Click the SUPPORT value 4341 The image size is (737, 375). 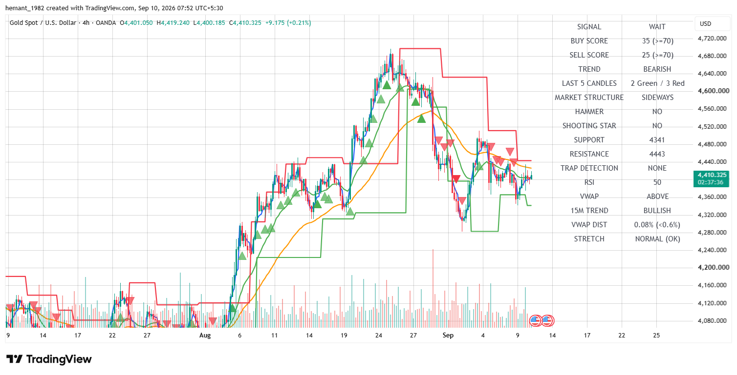[x=657, y=140]
